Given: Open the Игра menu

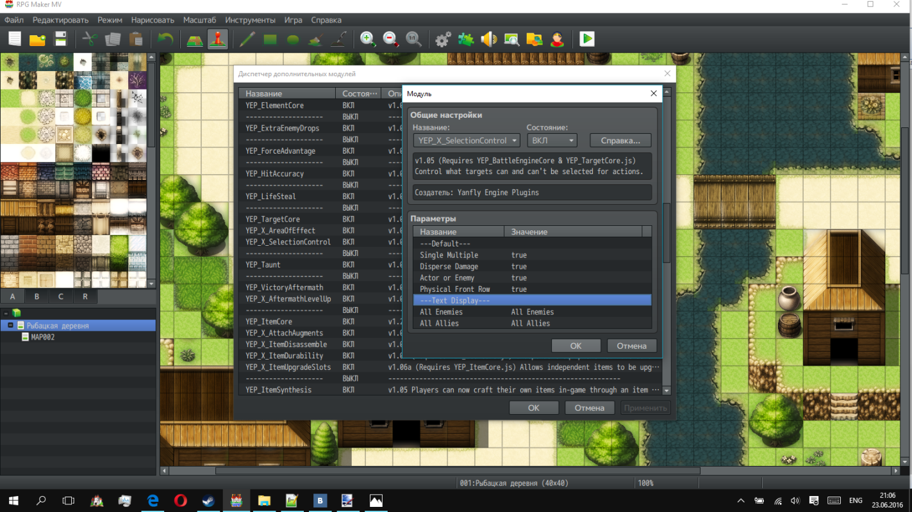Looking at the screenshot, I should click(x=294, y=20).
